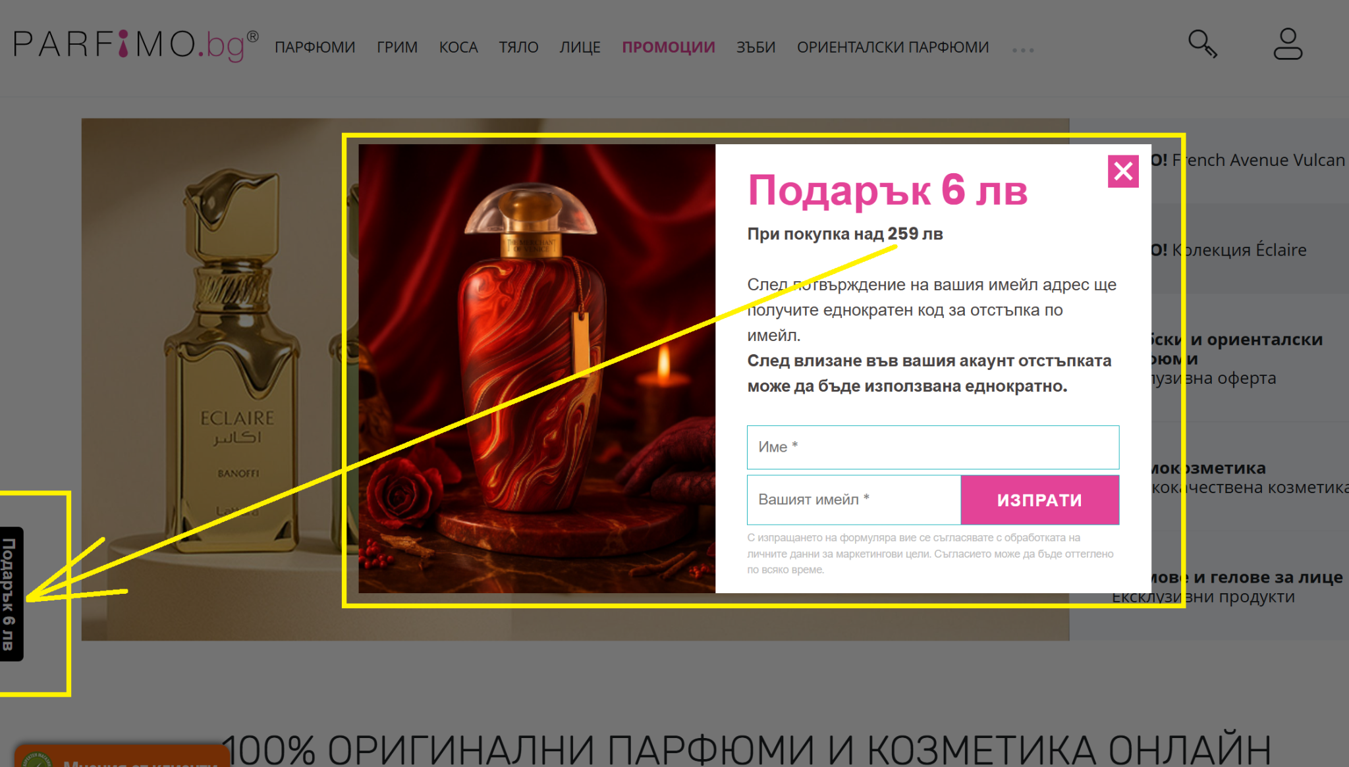The height and width of the screenshot is (767, 1349).
Task: Click the search magnifier icon
Action: pyautogui.click(x=1202, y=45)
